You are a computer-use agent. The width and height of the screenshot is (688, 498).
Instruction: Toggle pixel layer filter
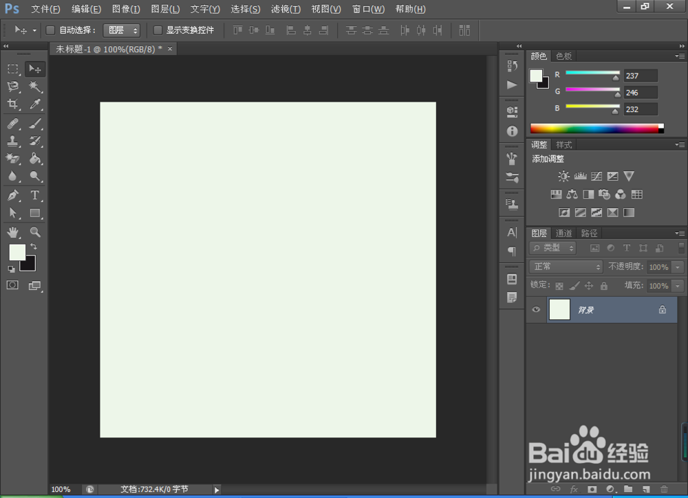tap(594, 248)
